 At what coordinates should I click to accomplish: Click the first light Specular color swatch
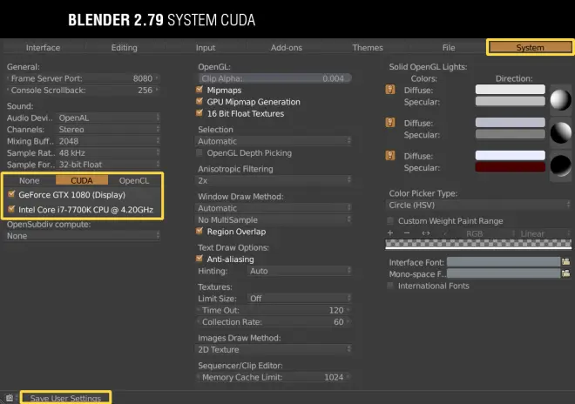tap(510, 101)
